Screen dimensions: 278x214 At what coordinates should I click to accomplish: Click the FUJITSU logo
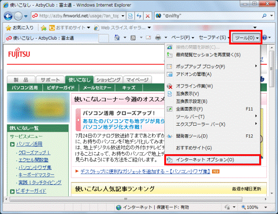click(x=19, y=53)
